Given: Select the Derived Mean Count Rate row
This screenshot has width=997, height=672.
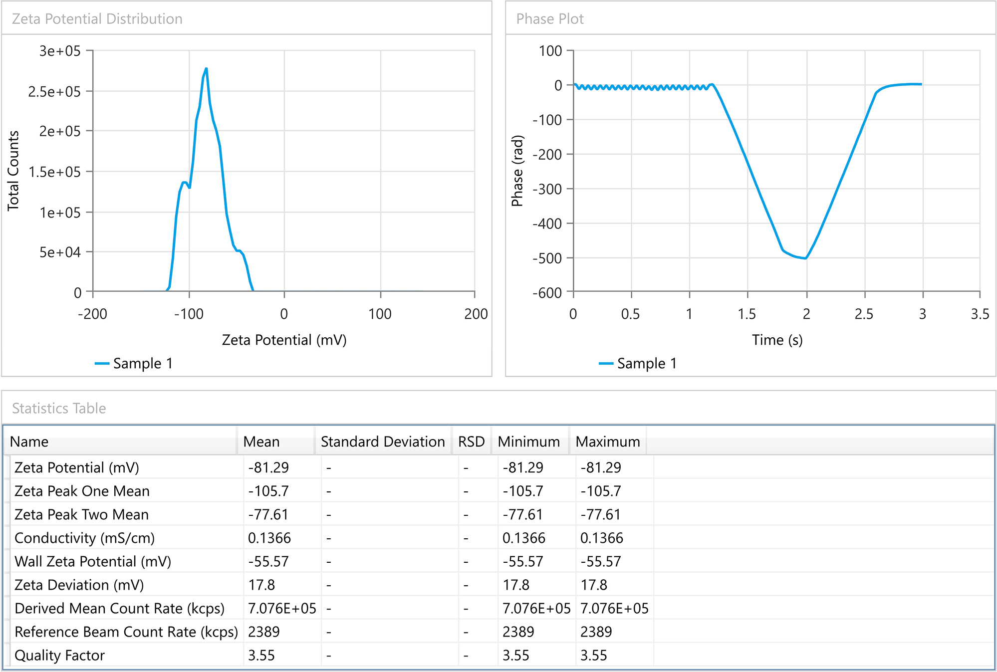Looking at the screenshot, I should pyautogui.click(x=119, y=608).
